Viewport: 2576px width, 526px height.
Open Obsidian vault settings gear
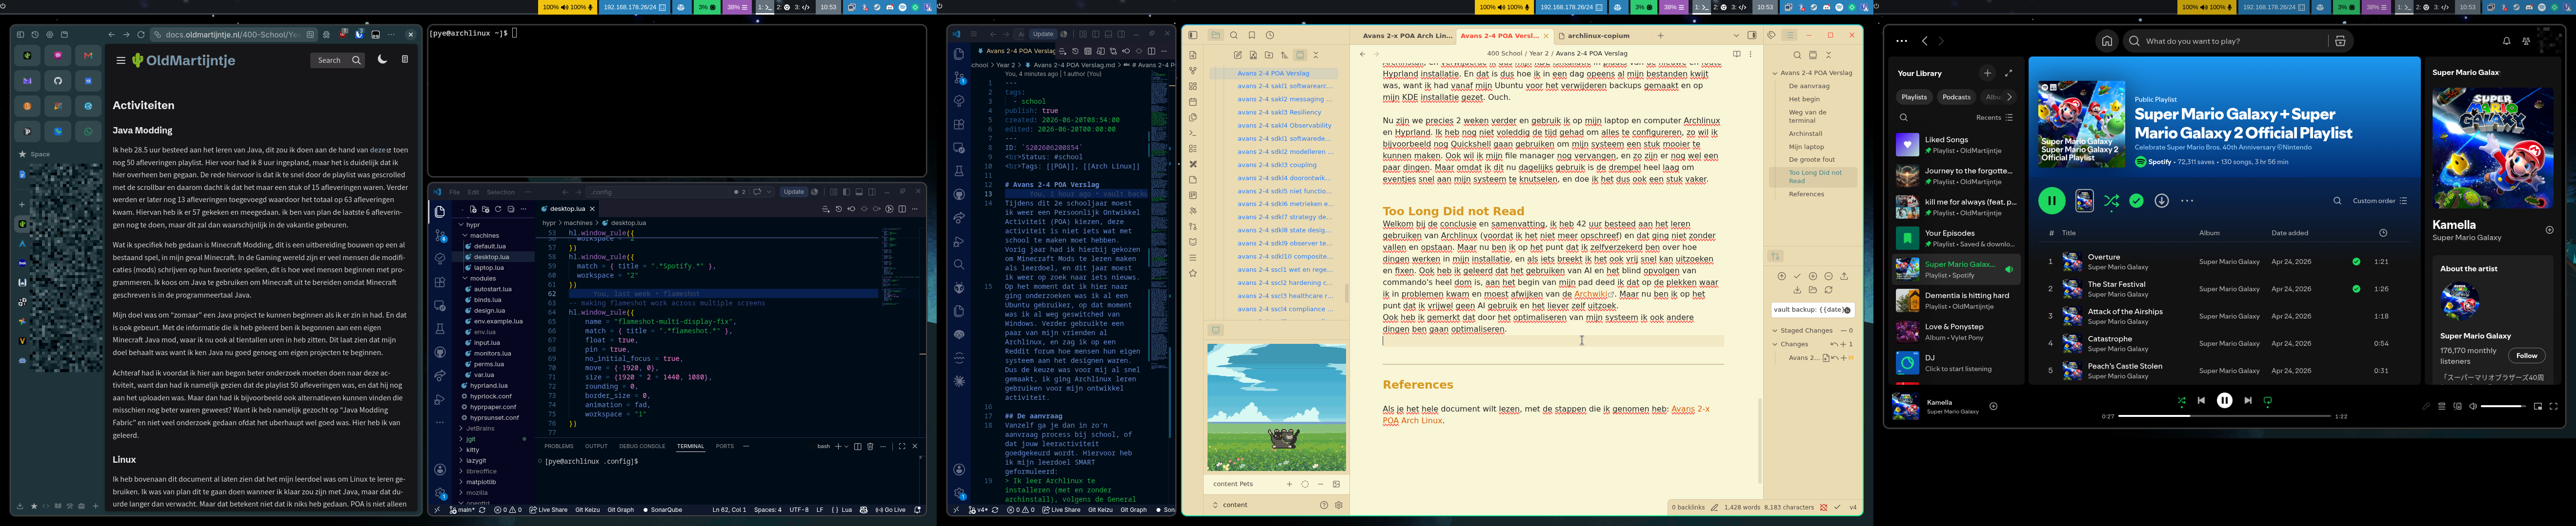coord(1339,505)
